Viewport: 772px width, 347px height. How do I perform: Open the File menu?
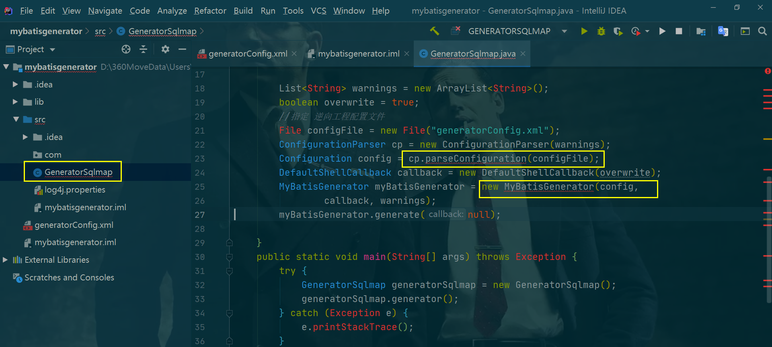tap(27, 10)
